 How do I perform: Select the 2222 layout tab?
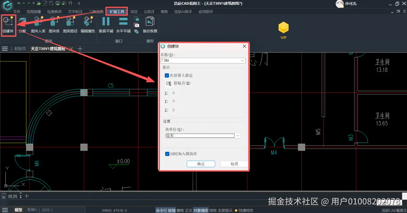coord(46,210)
